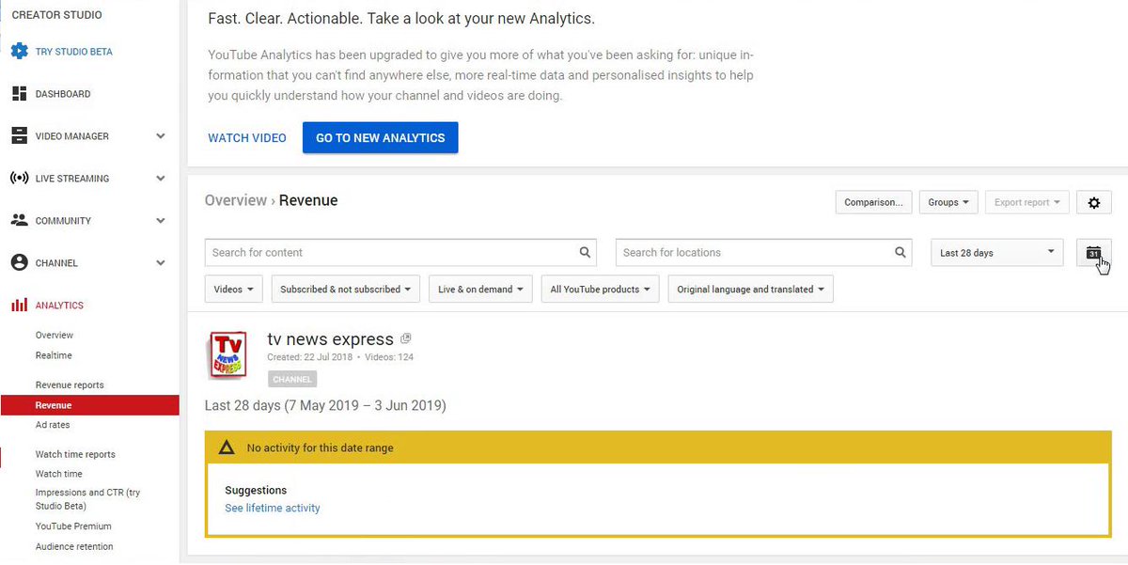
Task: Click the locations search magnifier icon
Action: tap(901, 252)
